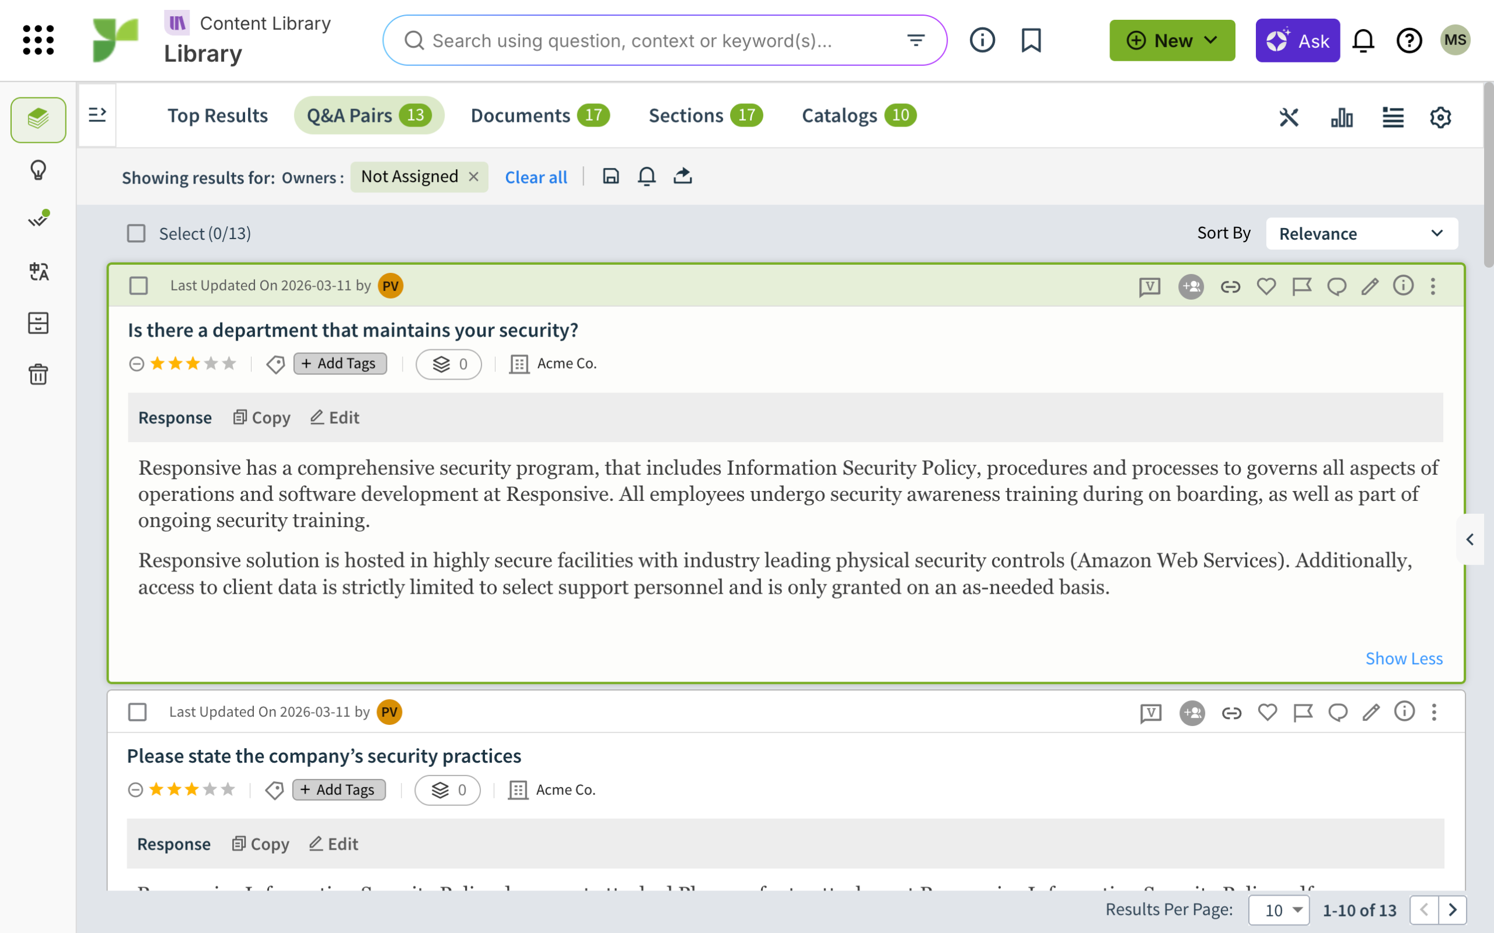
Task: Open the Sort By Relevance dropdown
Action: [1362, 233]
